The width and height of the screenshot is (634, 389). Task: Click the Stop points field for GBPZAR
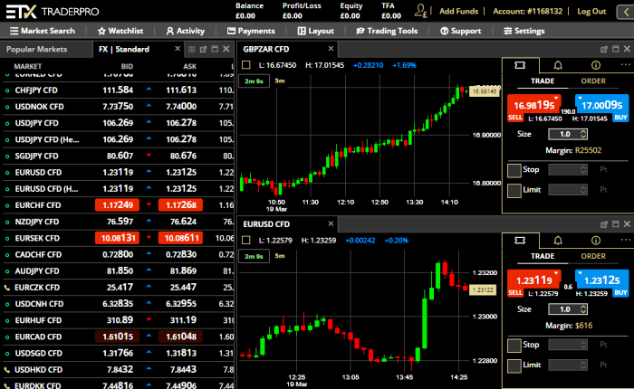tap(568, 170)
